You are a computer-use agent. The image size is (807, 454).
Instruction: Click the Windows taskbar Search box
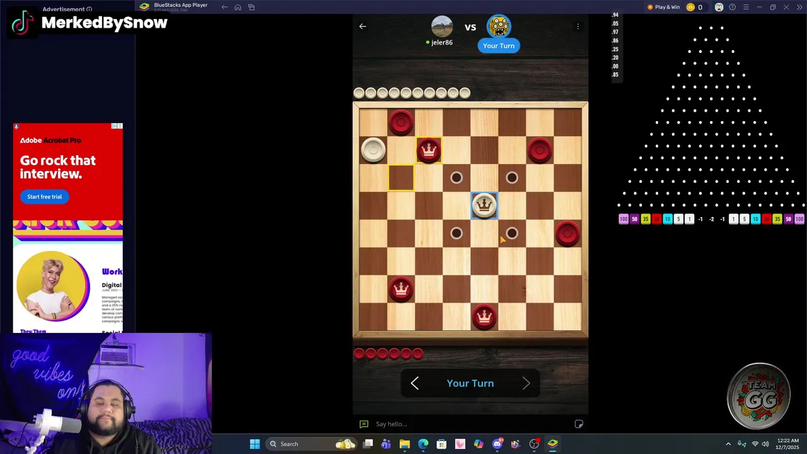tap(311, 444)
